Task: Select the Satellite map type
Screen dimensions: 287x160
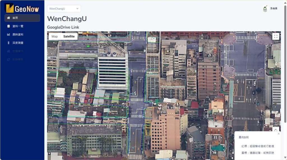Action: pyautogui.click(x=69, y=36)
